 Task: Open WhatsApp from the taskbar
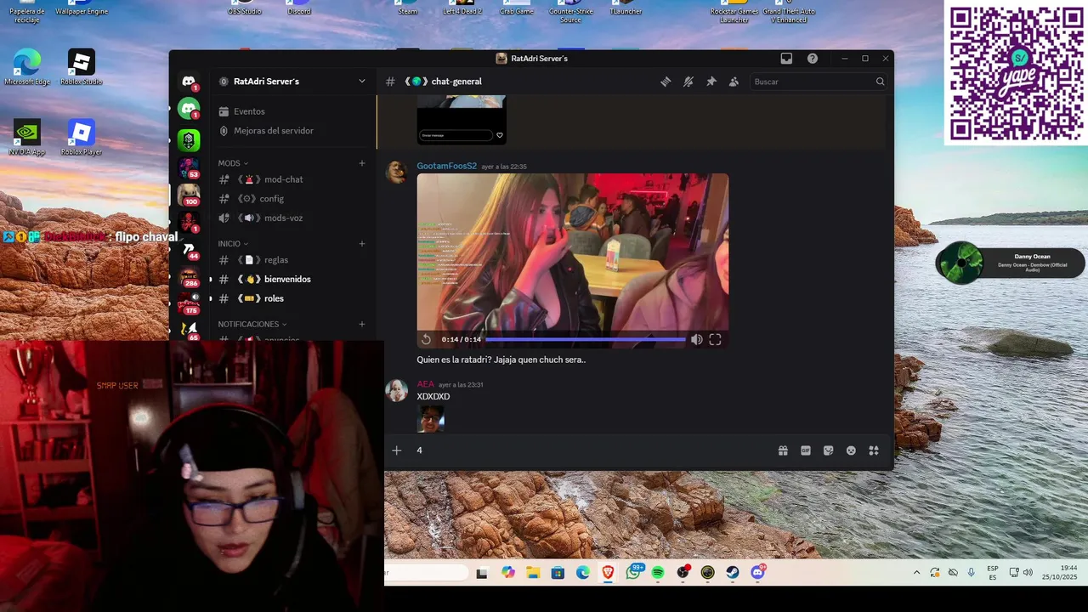pos(634,573)
